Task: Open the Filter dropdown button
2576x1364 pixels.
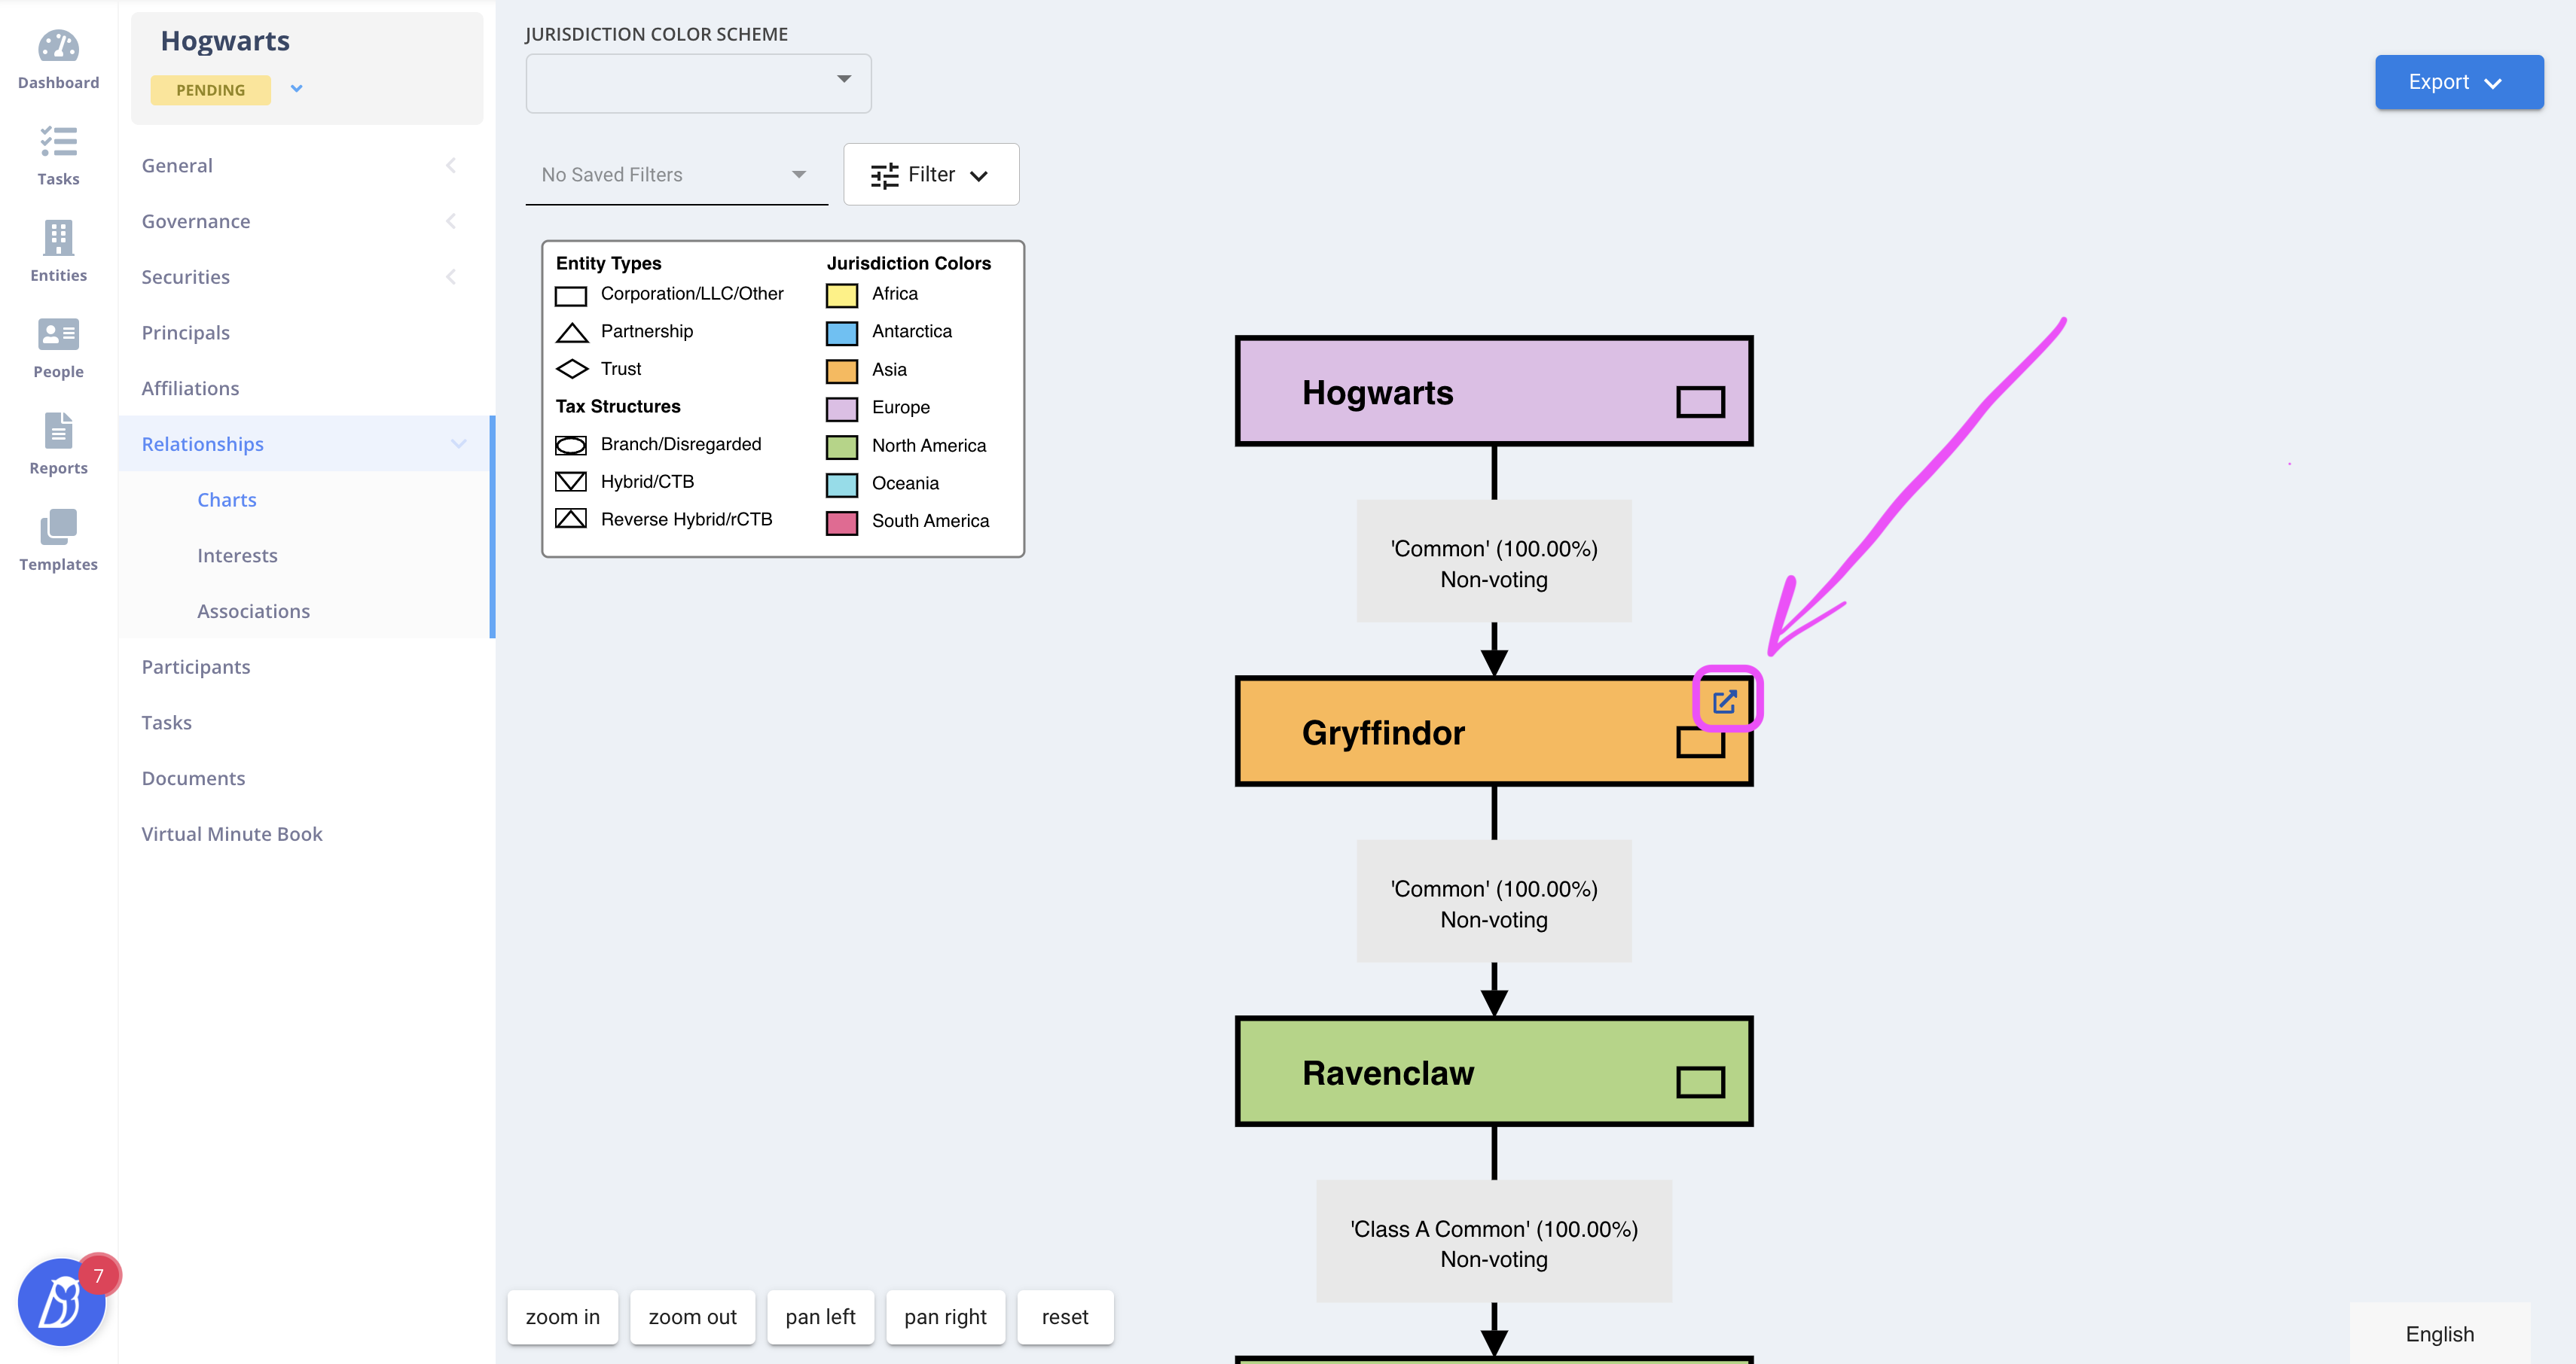Action: (931, 175)
